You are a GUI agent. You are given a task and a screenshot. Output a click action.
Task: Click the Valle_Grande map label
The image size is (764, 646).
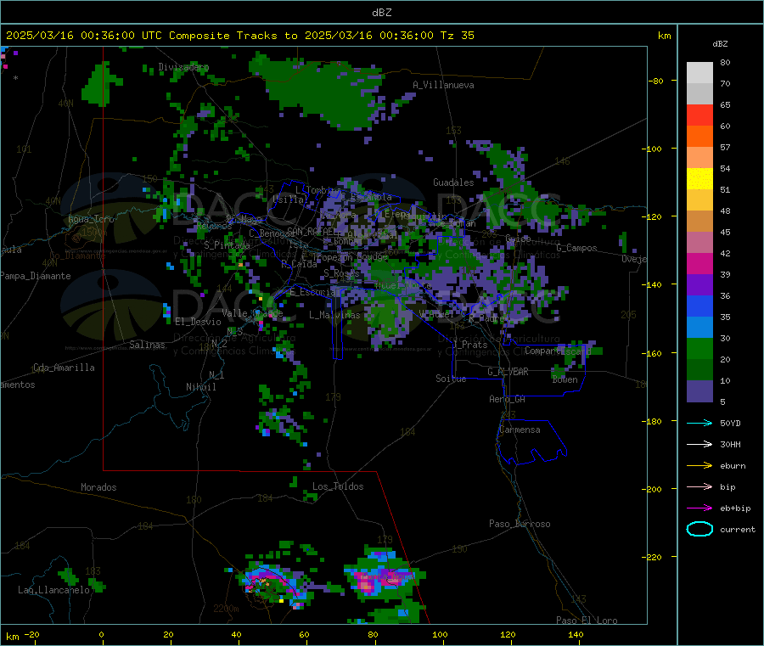point(252,313)
